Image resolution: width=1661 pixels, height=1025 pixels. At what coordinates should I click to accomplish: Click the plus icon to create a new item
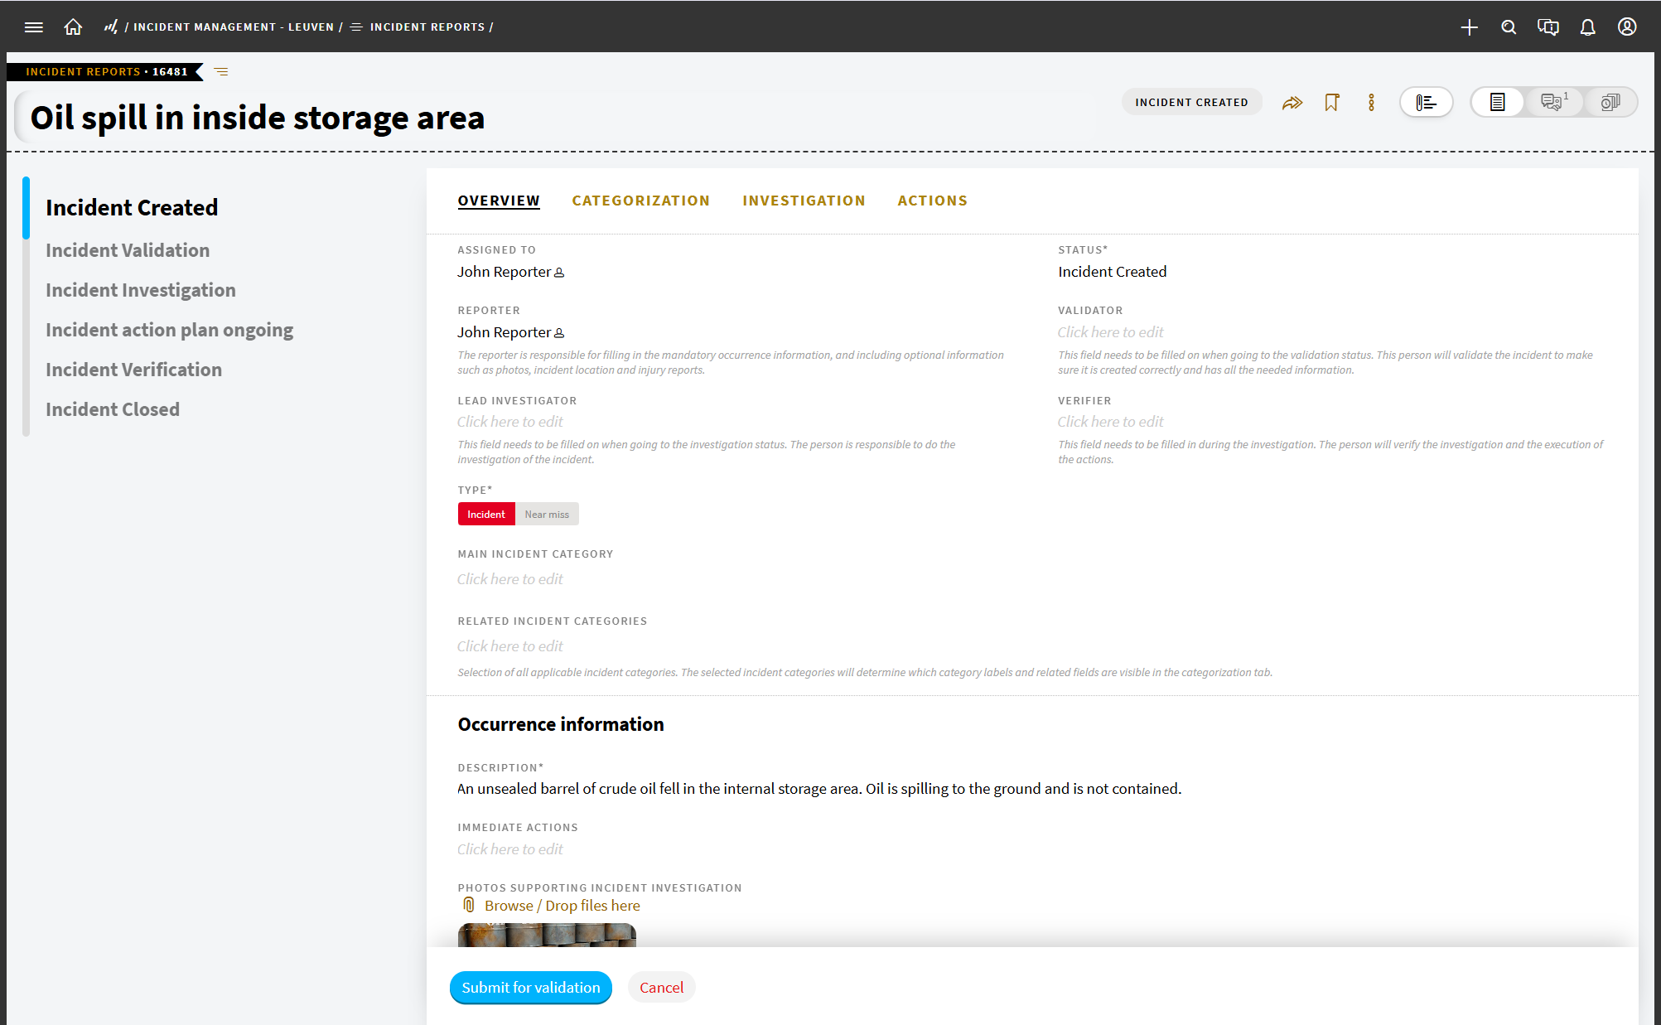point(1469,27)
